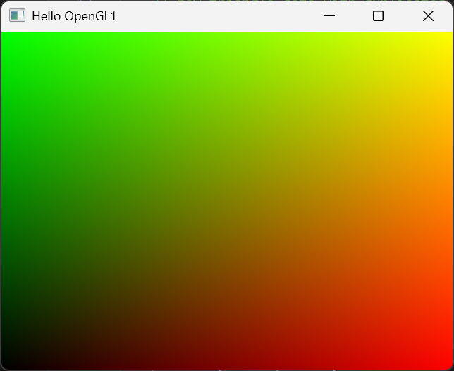The height and width of the screenshot is (371, 454).
Task: Pick the pure red bottom-right canvas corner
Action: pyautogui.click(x=449, y=365)
